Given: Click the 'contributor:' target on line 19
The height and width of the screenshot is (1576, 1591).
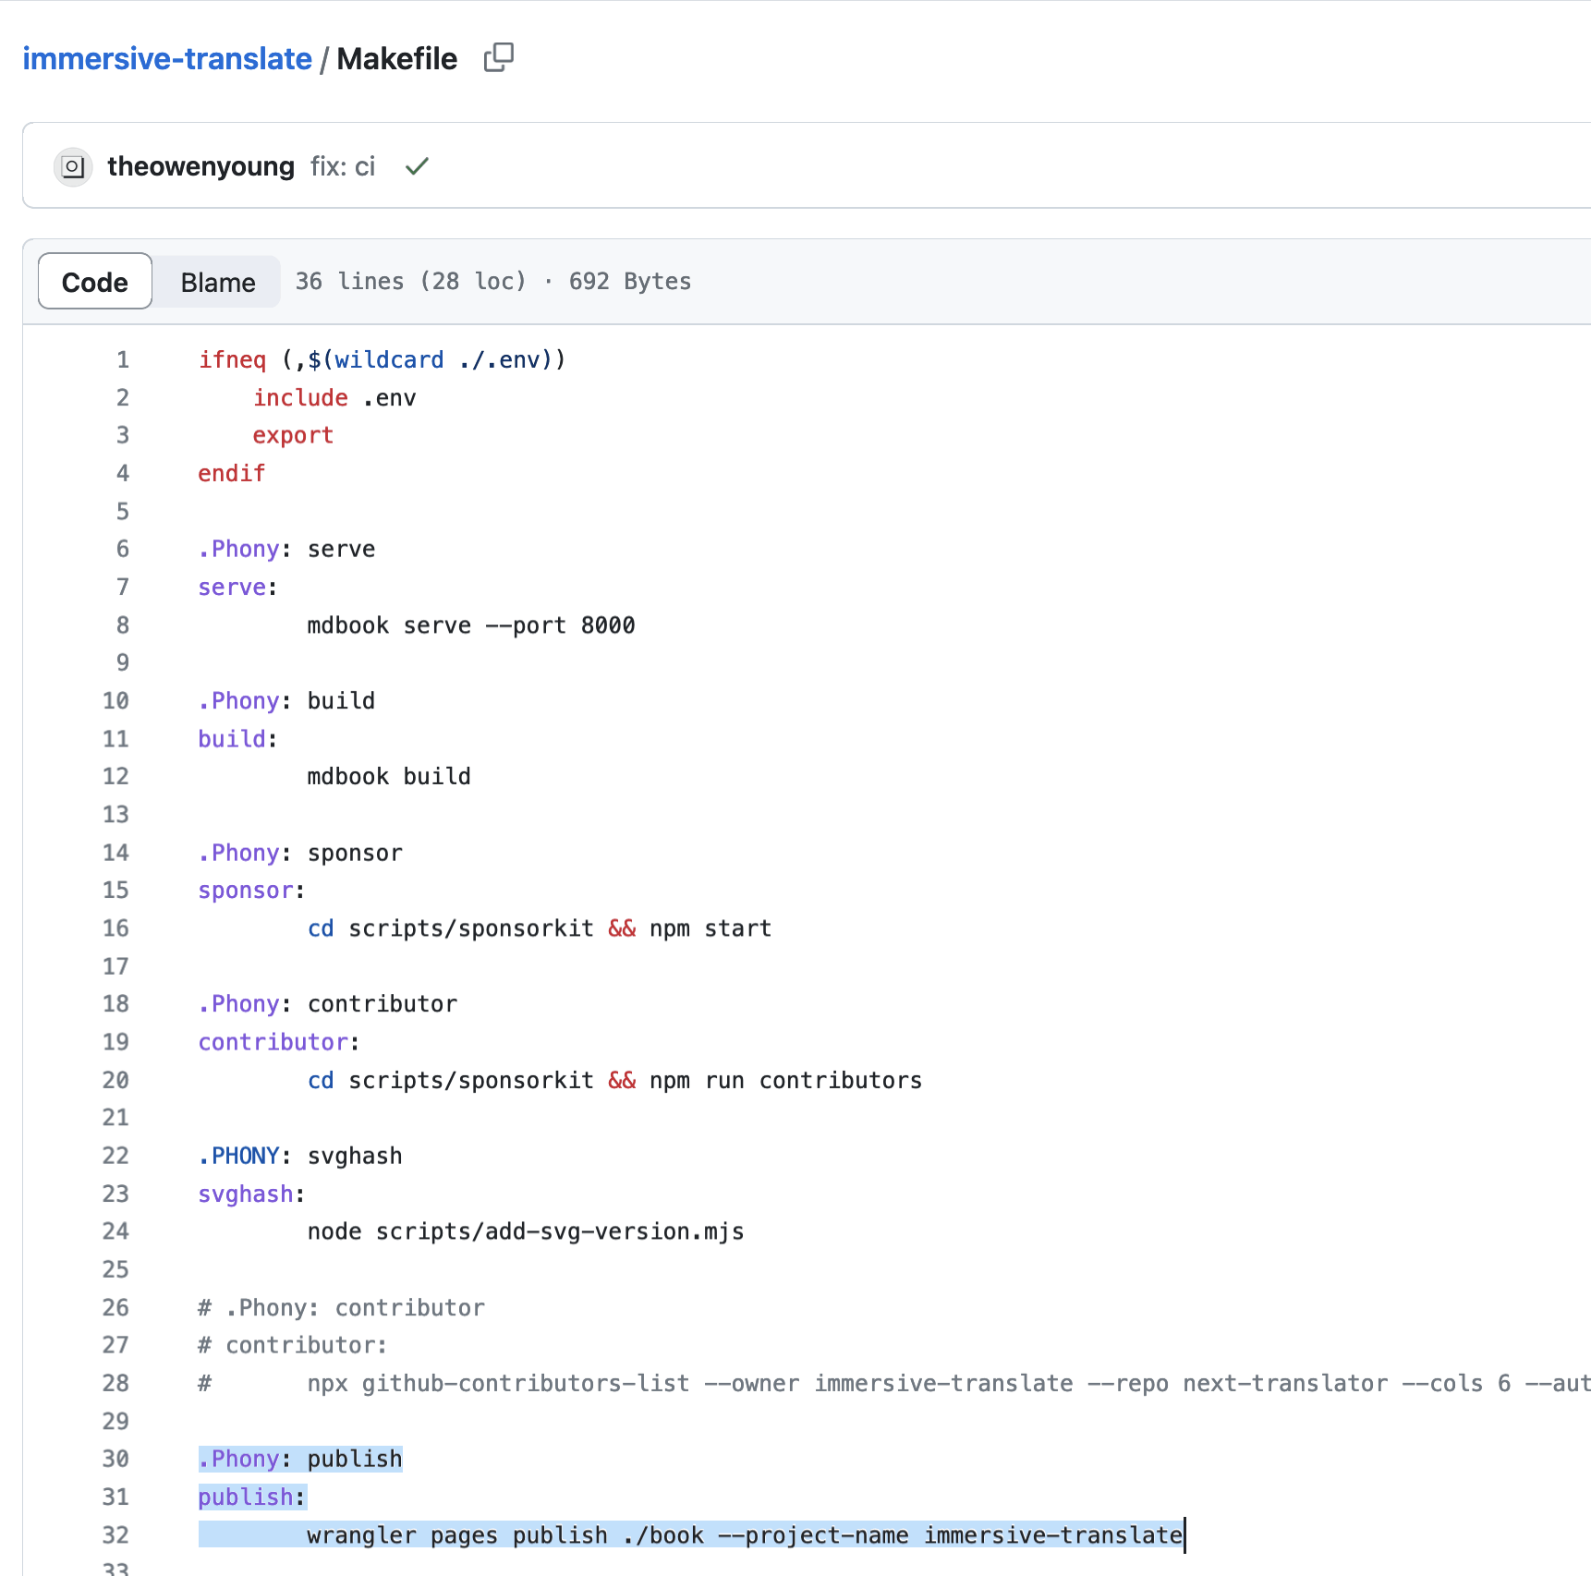Looking at the screenshot, I should [279, 1041].
